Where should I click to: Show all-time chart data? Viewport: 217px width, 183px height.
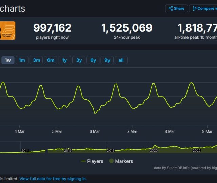pos(121,60)
